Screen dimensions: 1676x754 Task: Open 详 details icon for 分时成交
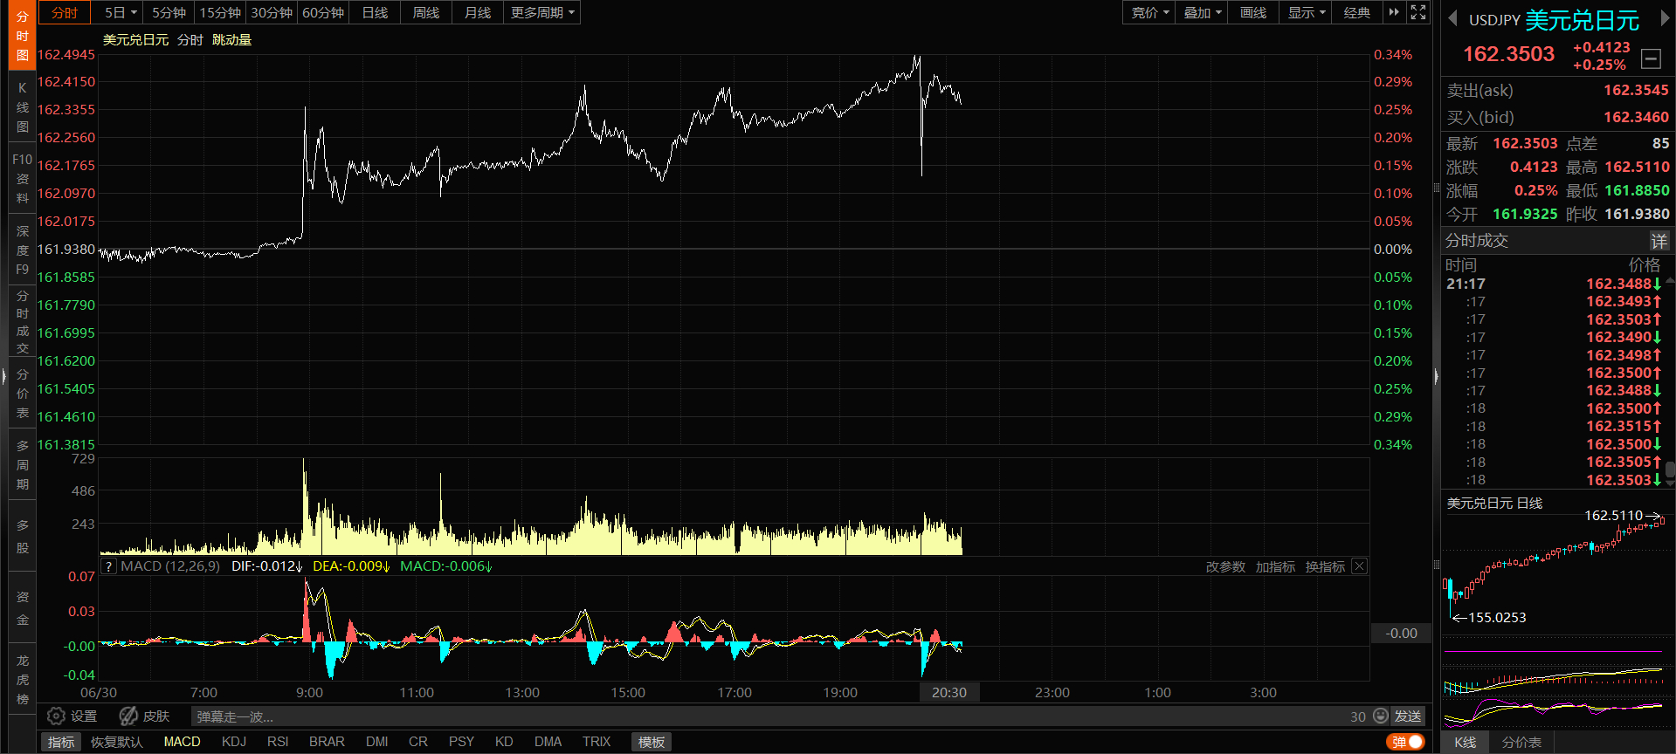(x=1659, y=241)
